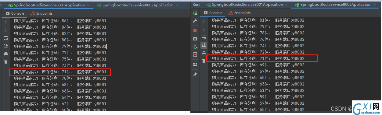Click log line with 70件 remaining

tap(60, 78)
